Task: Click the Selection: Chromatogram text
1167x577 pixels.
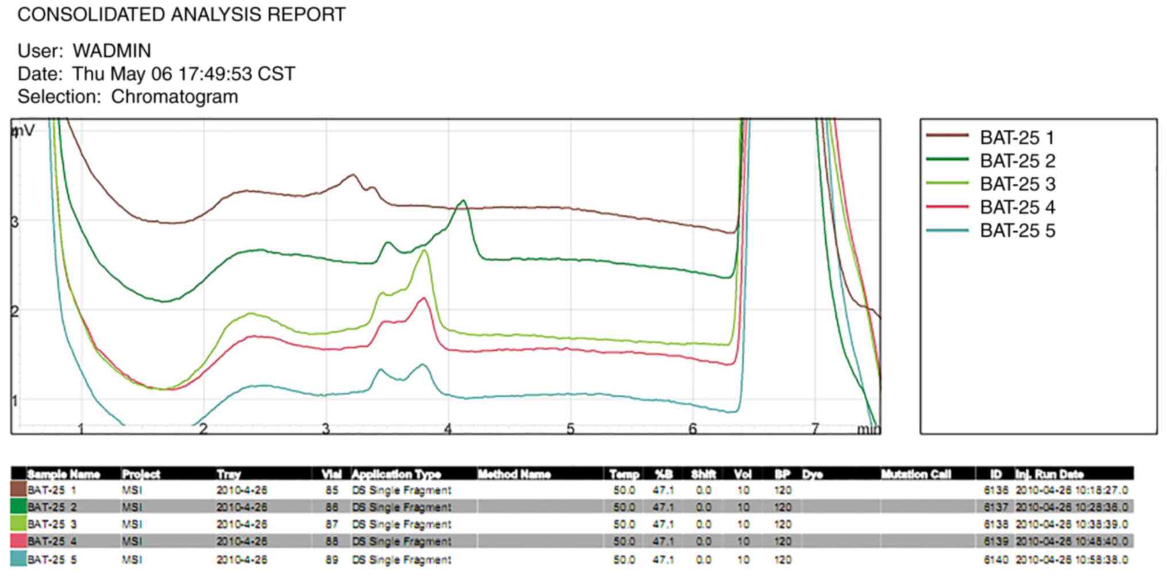Action: (x=127, y=97)
